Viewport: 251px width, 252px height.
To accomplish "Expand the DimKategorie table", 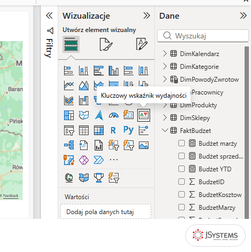I will pyautogui.click(x=165, y=66).
